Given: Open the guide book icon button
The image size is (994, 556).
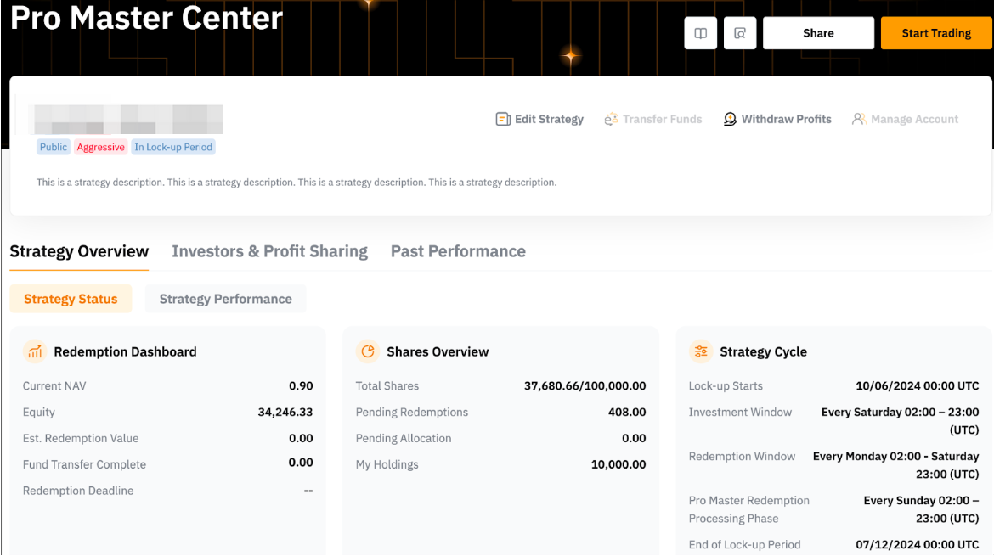Looking at the screenshot, I should click(x=701, y=33).
